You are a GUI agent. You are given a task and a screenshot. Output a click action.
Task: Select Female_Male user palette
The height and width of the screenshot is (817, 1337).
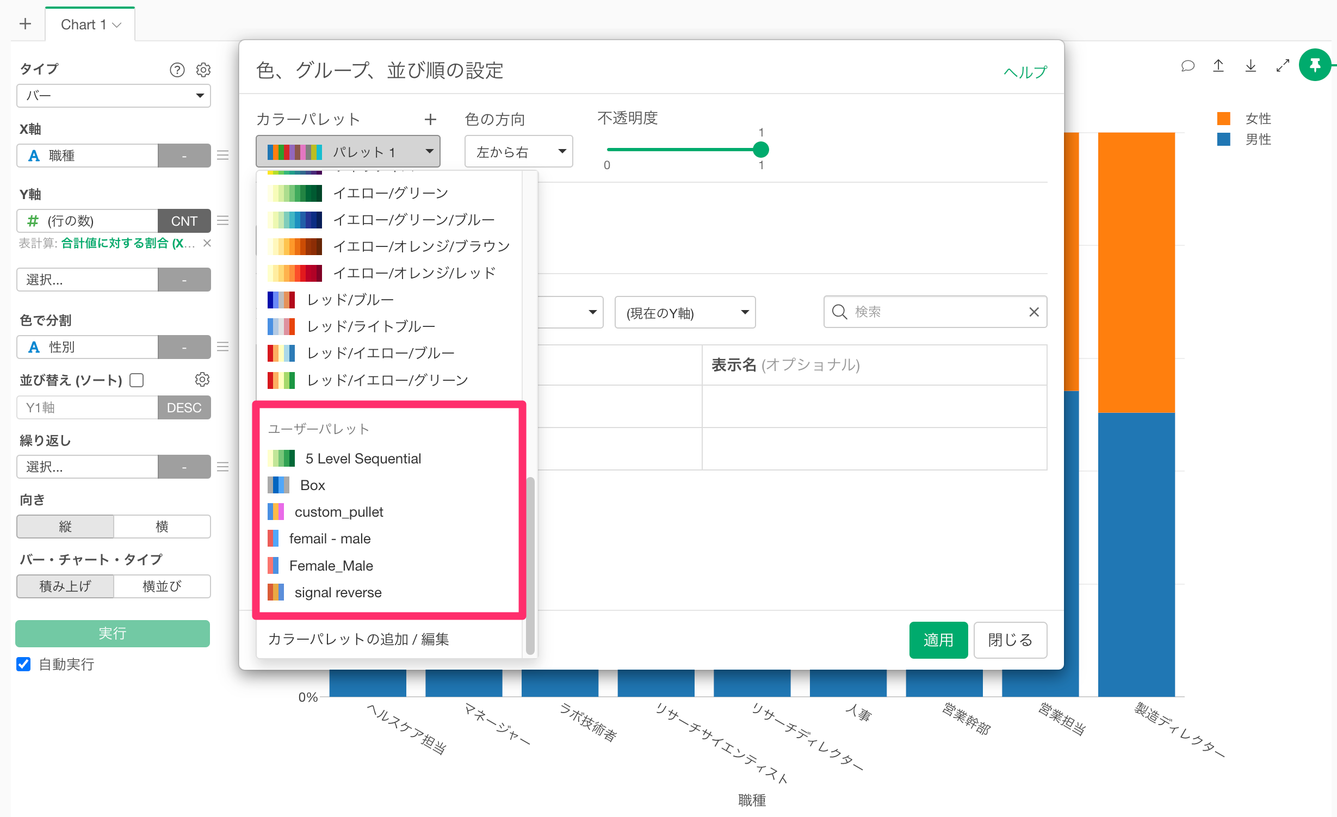coord(331,566)
